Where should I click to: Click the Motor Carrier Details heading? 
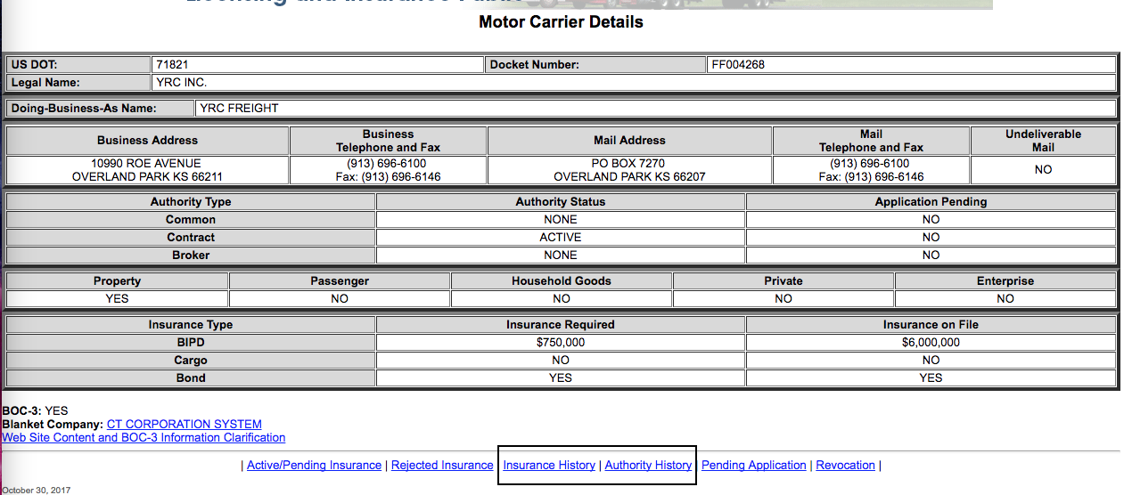(x=561, y=22)
